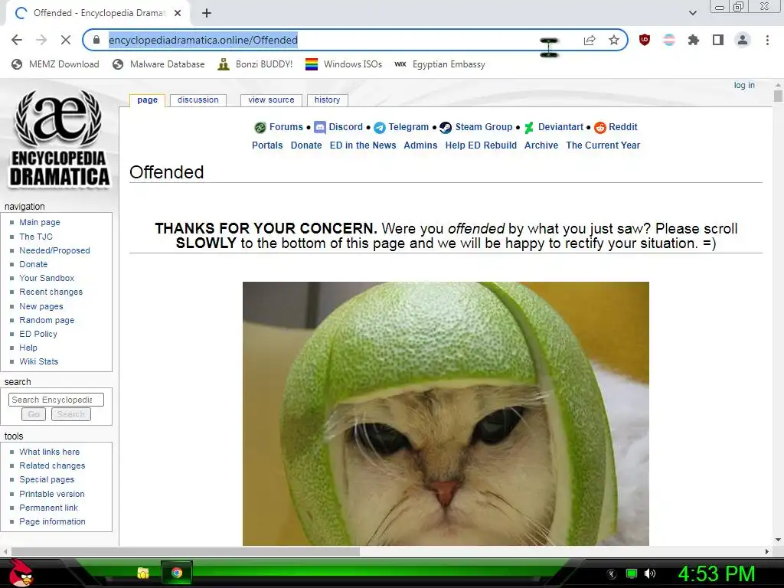Click the Go search button

click(x=34, y=414)
